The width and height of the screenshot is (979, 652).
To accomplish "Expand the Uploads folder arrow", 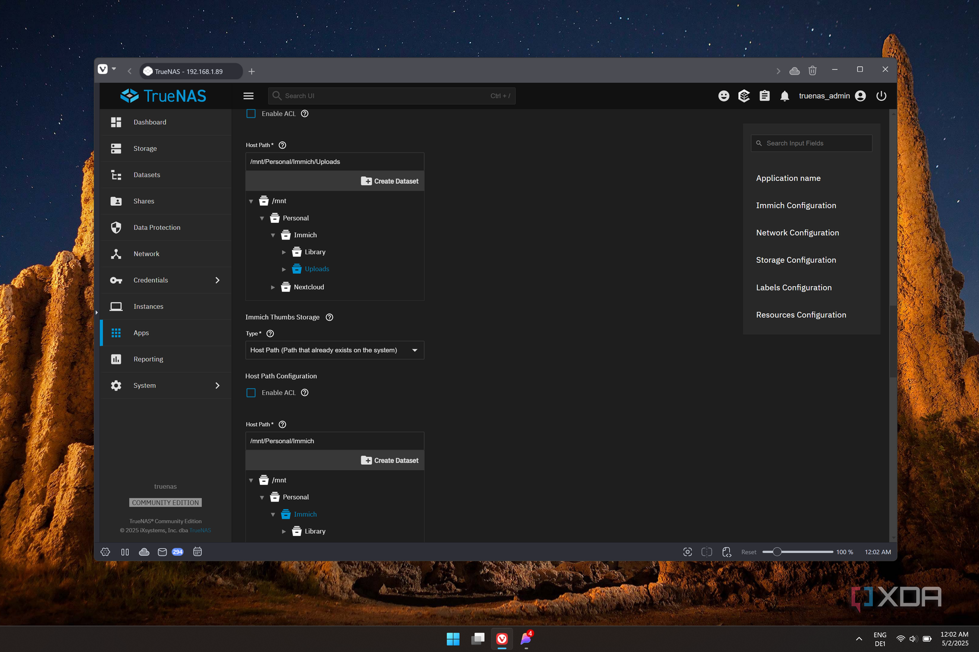I will (x=284, y=270).
